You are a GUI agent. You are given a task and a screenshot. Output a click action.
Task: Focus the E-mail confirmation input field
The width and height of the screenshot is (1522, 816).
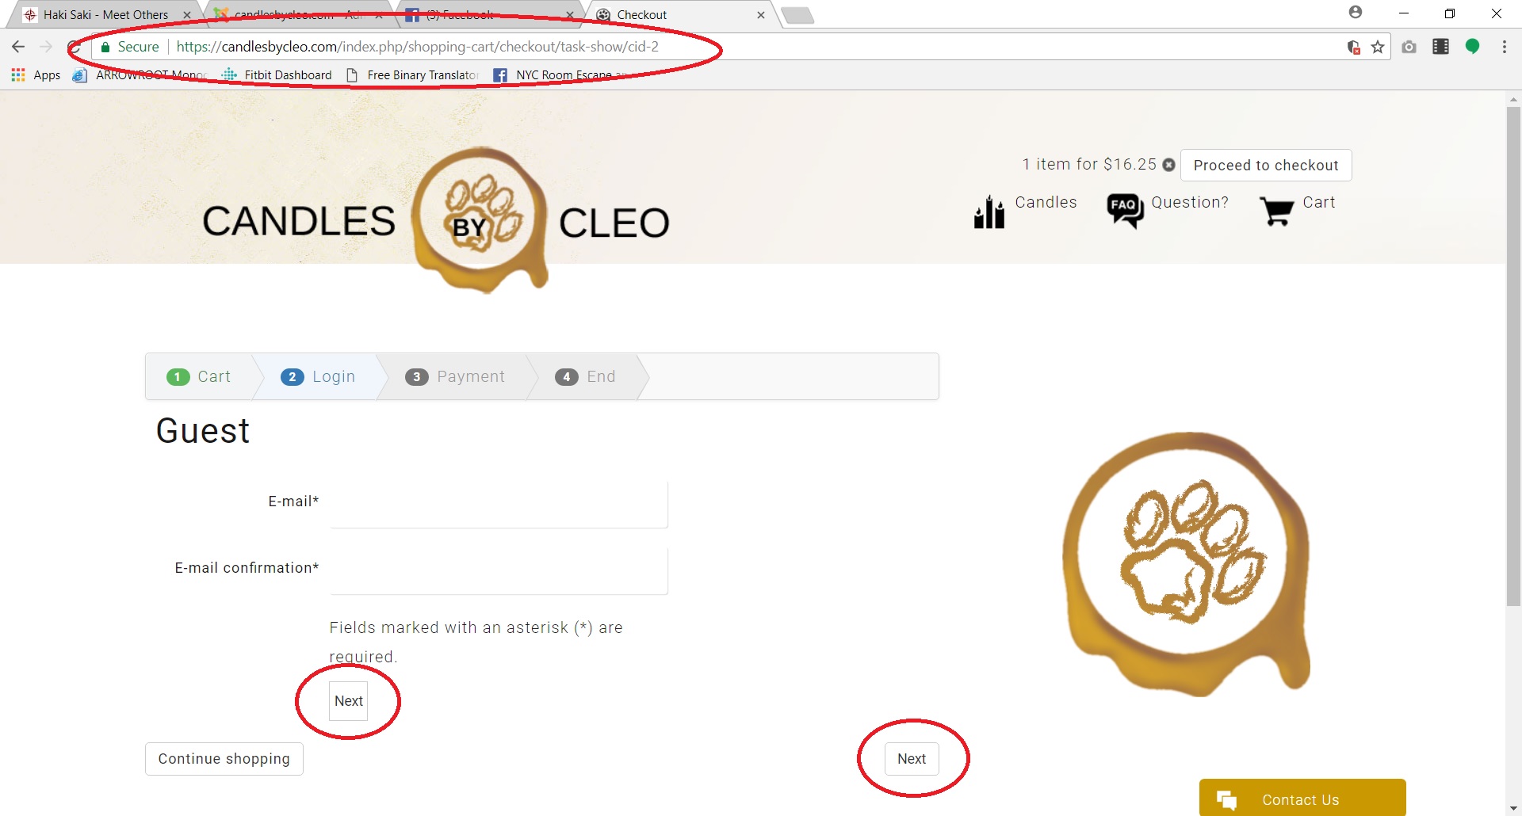[499, 570]
